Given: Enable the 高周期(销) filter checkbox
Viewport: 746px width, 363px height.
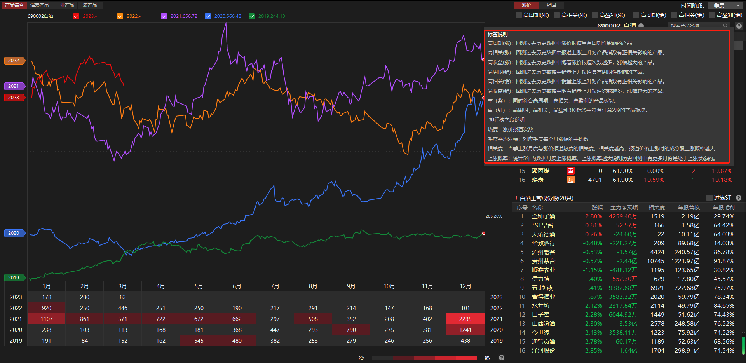Looking at the screenshot, I should (x=636, y=15).
